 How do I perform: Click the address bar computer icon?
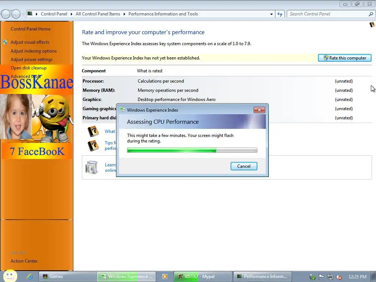pos(30,14)
